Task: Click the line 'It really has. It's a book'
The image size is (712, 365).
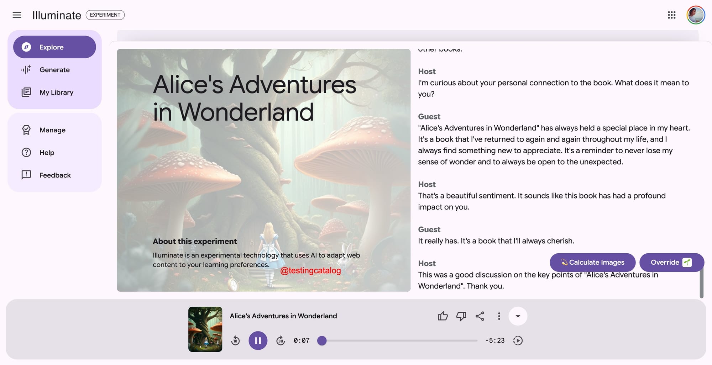Action: [496, 241]
